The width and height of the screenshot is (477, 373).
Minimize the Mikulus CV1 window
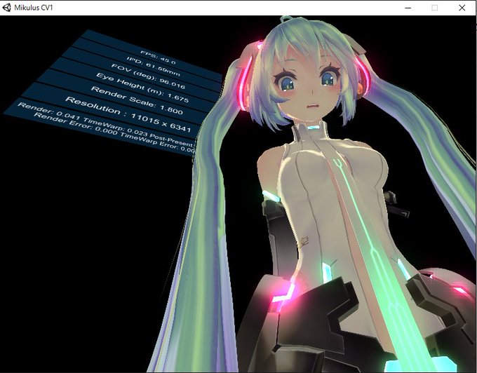click(408, 8)
